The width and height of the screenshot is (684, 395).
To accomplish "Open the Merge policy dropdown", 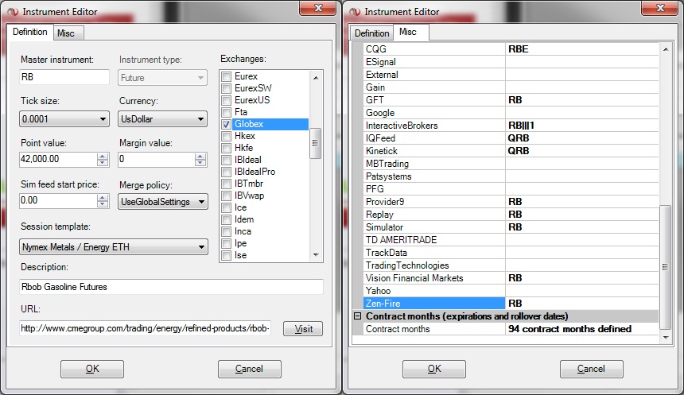I will [162, 202].
